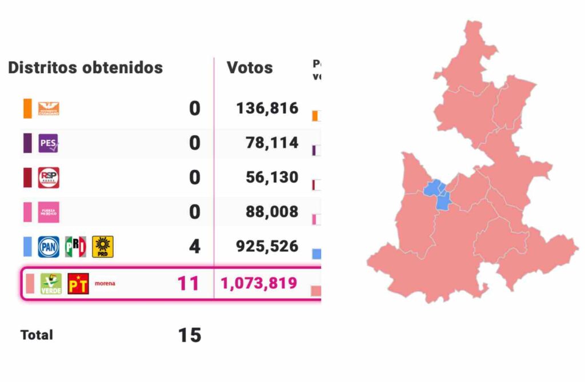The image size is (585, 382).
Task: Select the purple PES party logo
Action: [49, 143]
